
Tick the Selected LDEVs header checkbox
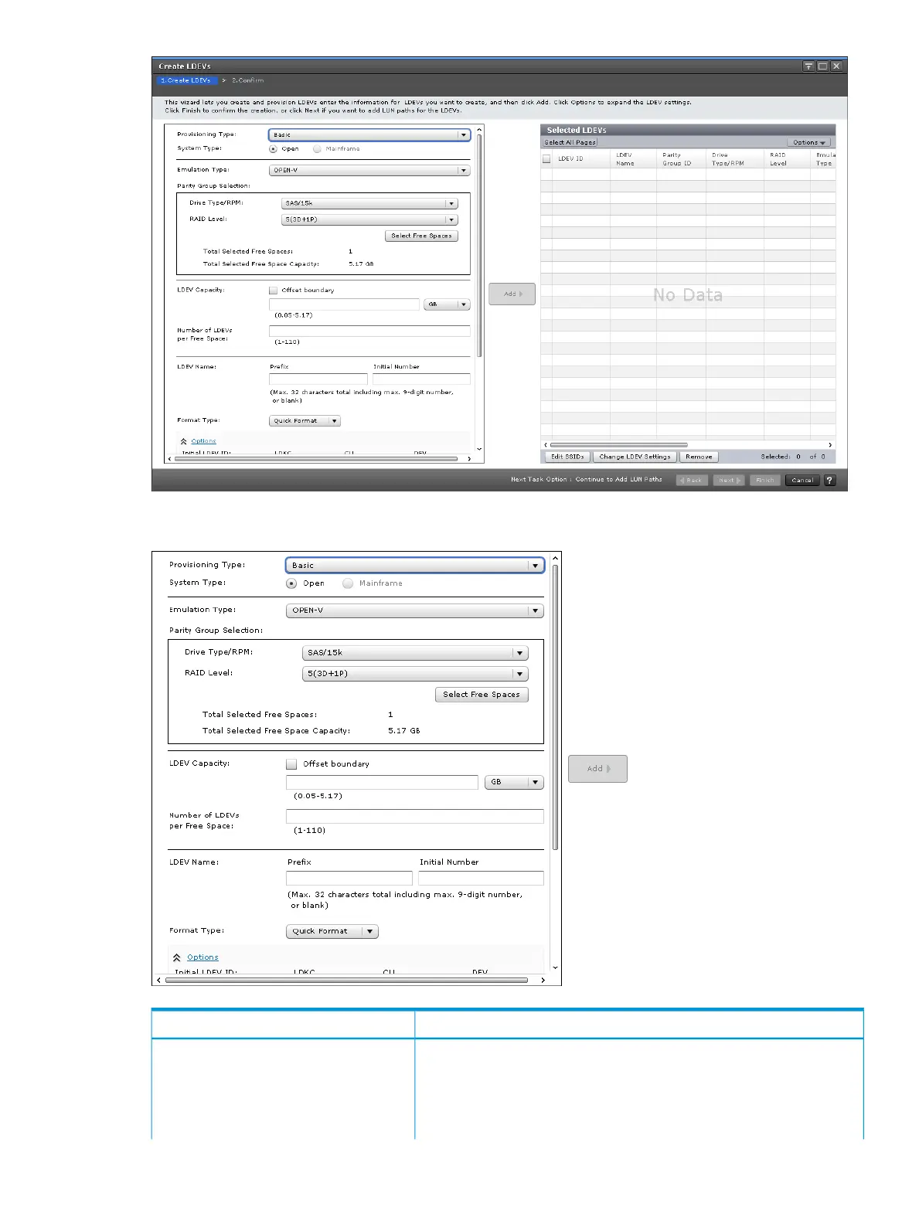click(546, 159)
